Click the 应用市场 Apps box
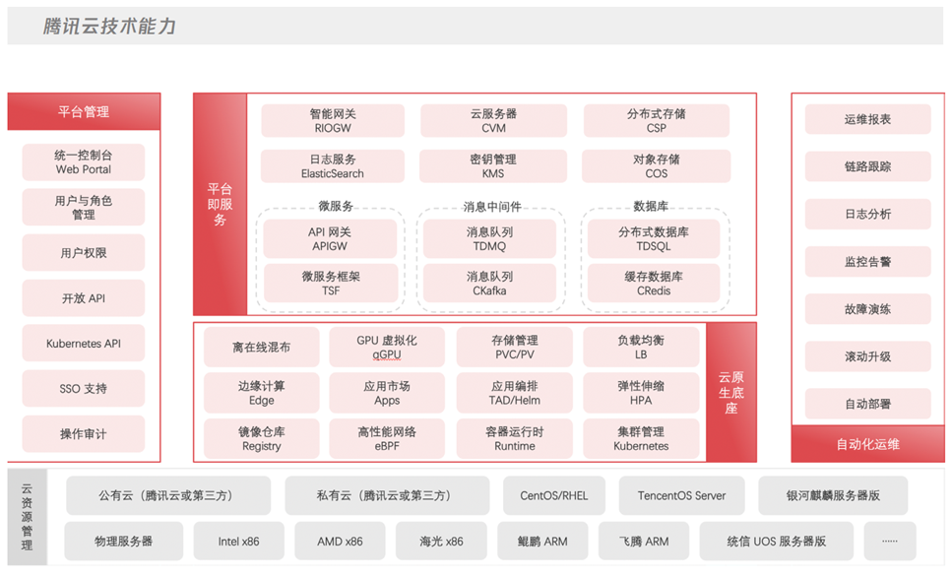 click(x=387, y=394)
